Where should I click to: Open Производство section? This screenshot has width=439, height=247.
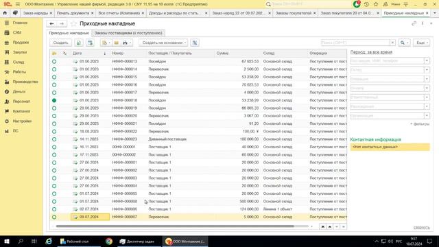click(25, 82)
